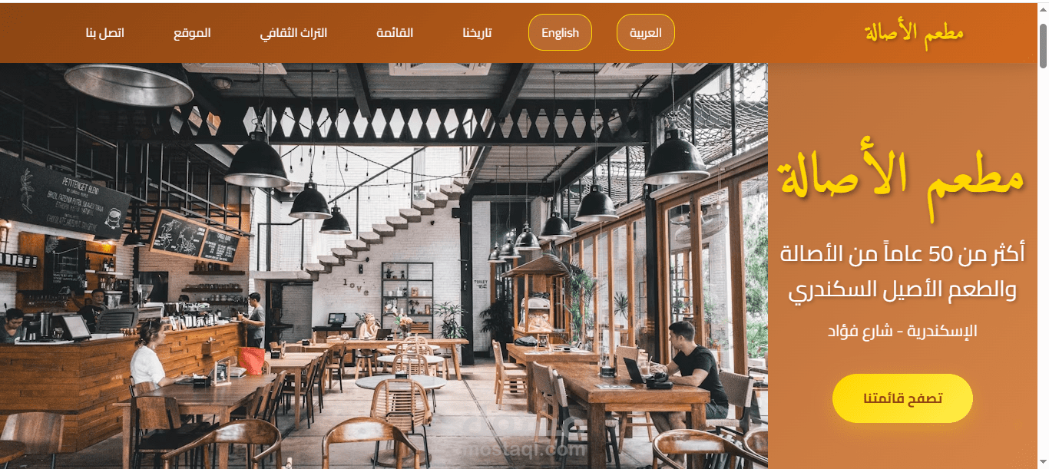This screenshot has height=469, width=1049.
Task: Select the أكثر من 50 عاماً tagline text
Action: [902, 271]
